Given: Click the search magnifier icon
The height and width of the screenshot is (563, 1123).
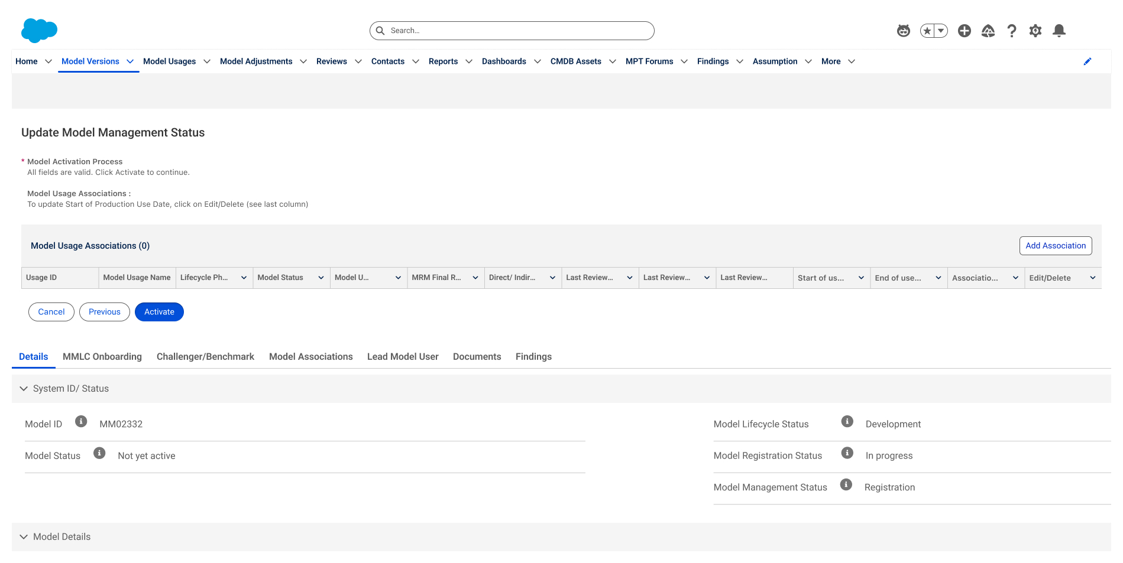Looking at the screenshot, I should 380,31.
